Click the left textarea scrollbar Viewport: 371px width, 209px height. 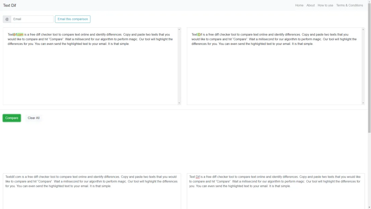(x=179, y=66)
